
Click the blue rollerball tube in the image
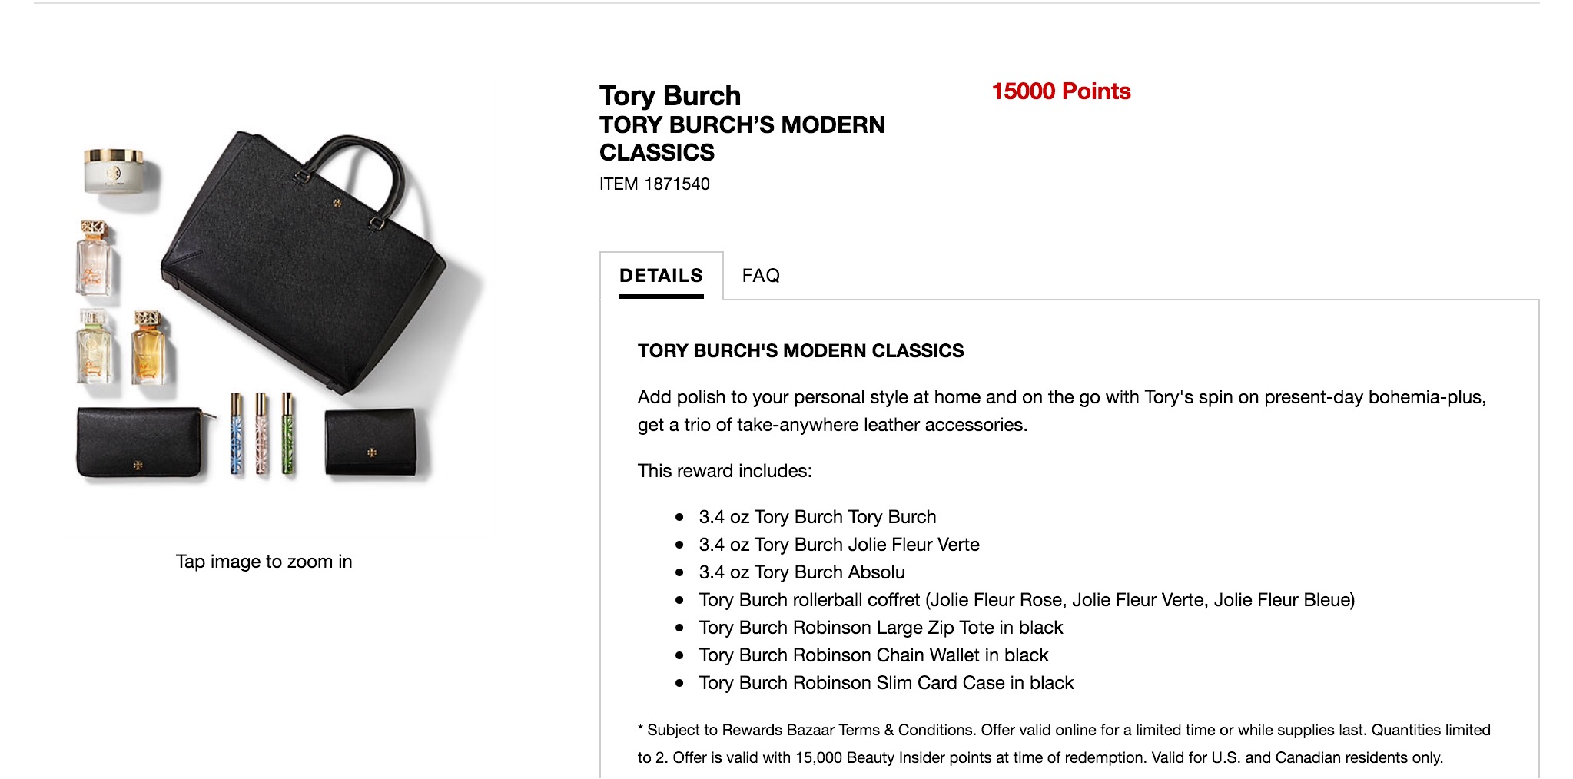point(237,435)
